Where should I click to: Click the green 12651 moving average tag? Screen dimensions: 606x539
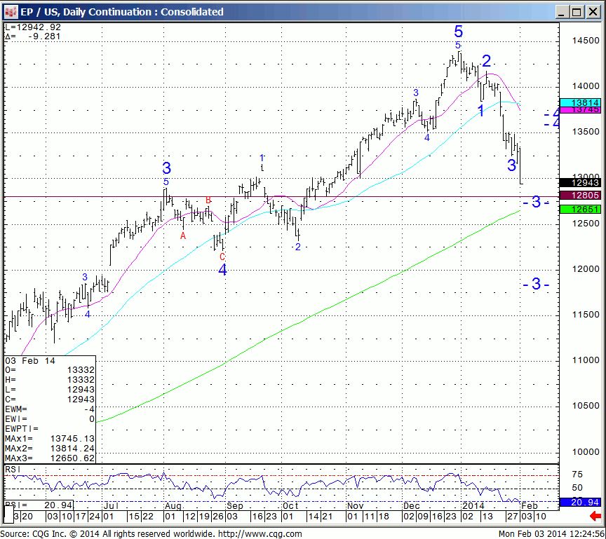click(585, 210)
